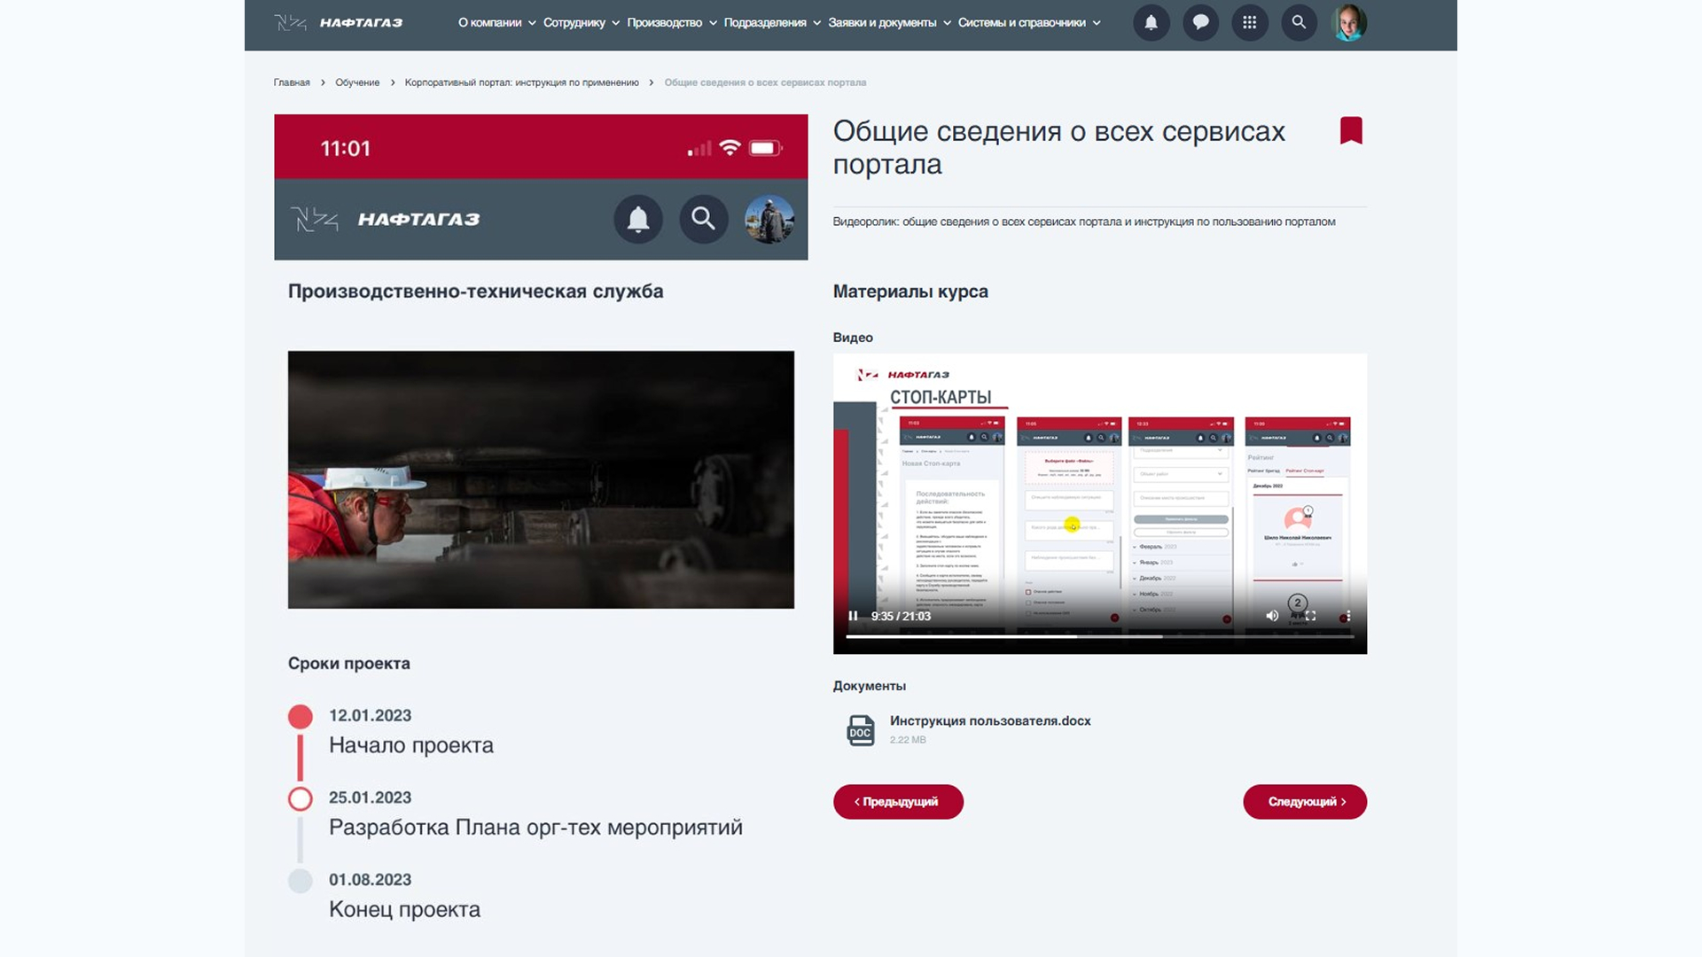Switch the video to fullscreen

pyautogui.click(x=1310, y=616)
